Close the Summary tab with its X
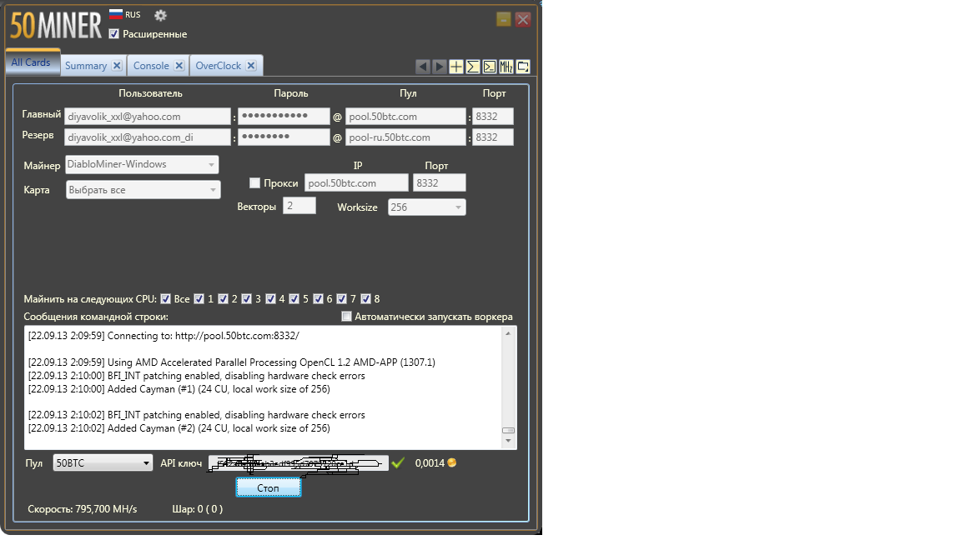Viewport: 961px width, 540px height. [117, 66]
